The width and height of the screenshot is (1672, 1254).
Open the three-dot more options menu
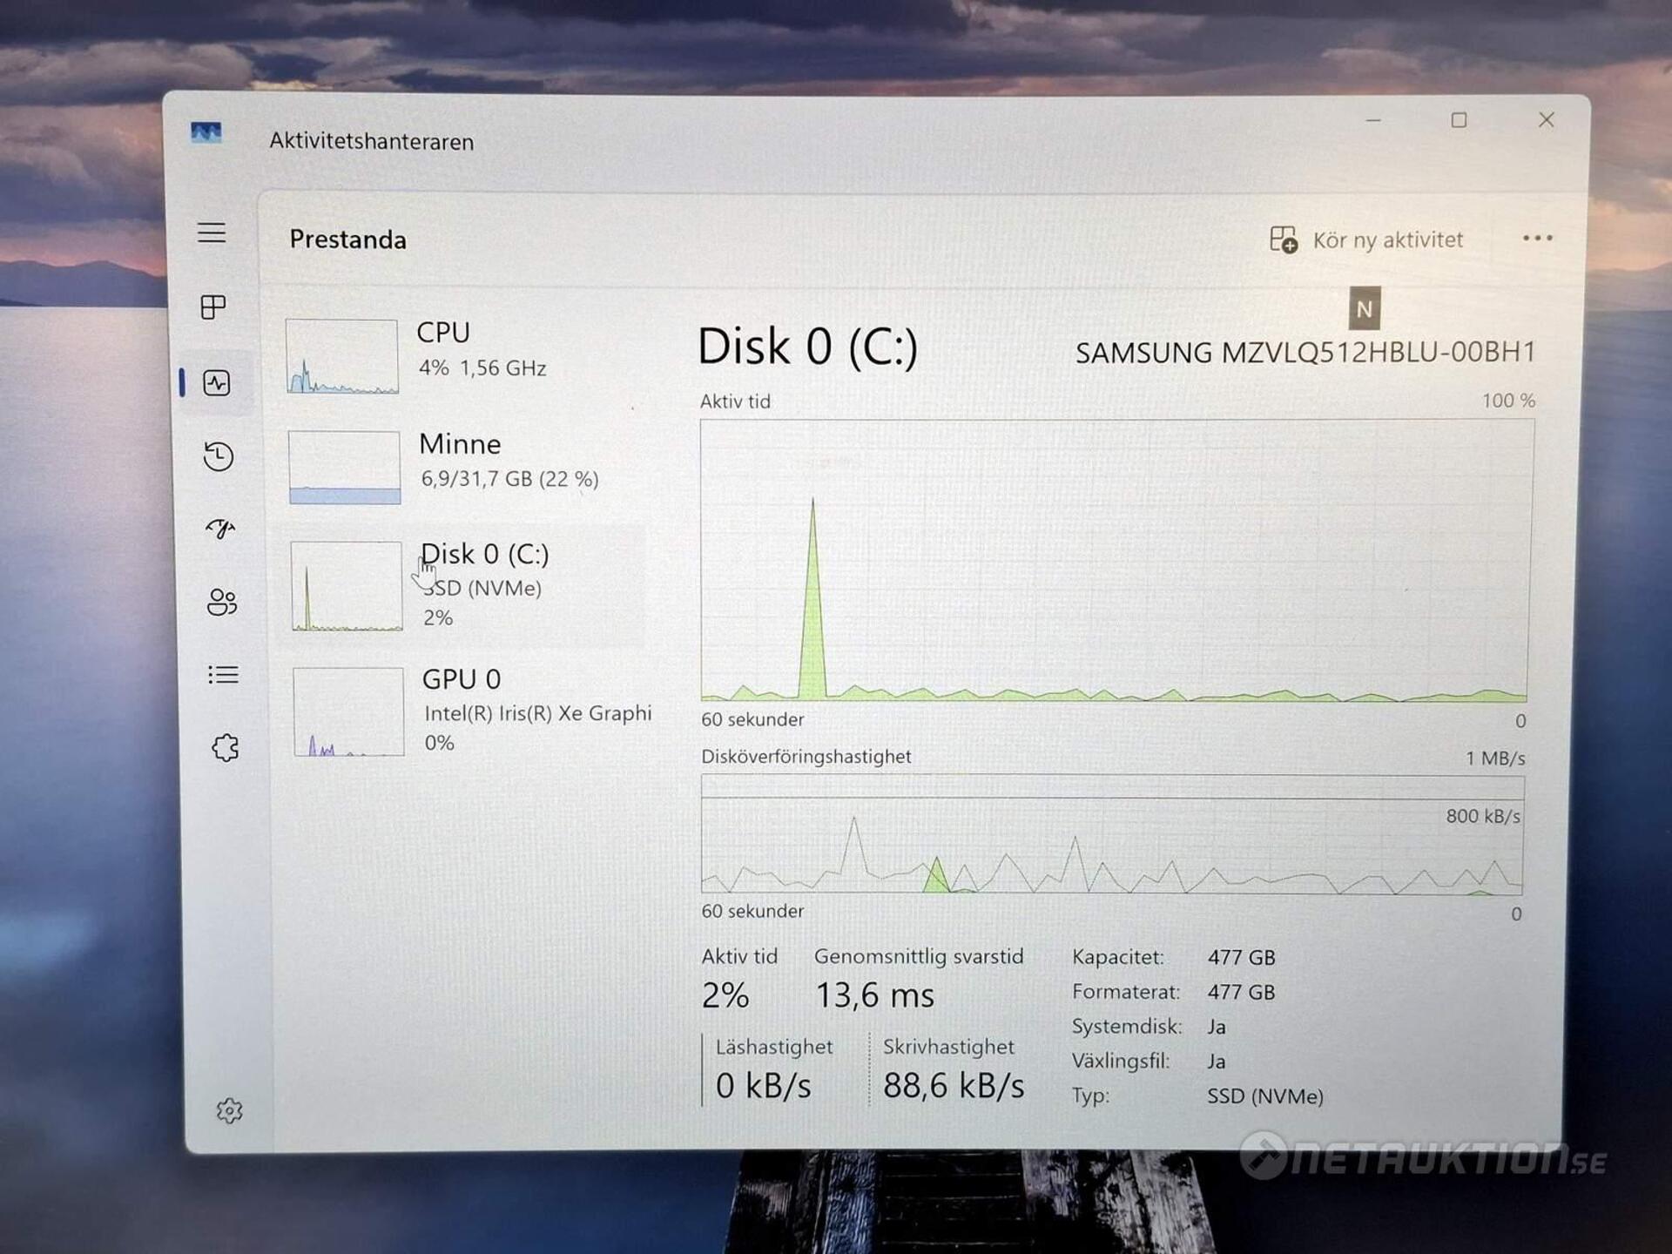coord(1537,239)
